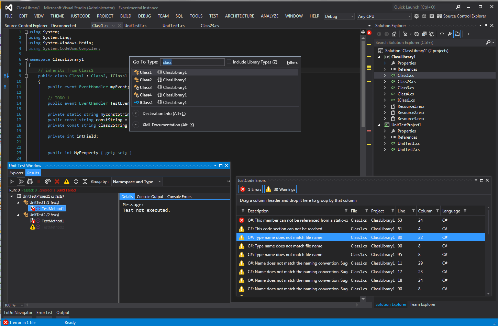Click inheritance arrows icon at line 9
Screen dimensions: 498x326
click(6, 76)
